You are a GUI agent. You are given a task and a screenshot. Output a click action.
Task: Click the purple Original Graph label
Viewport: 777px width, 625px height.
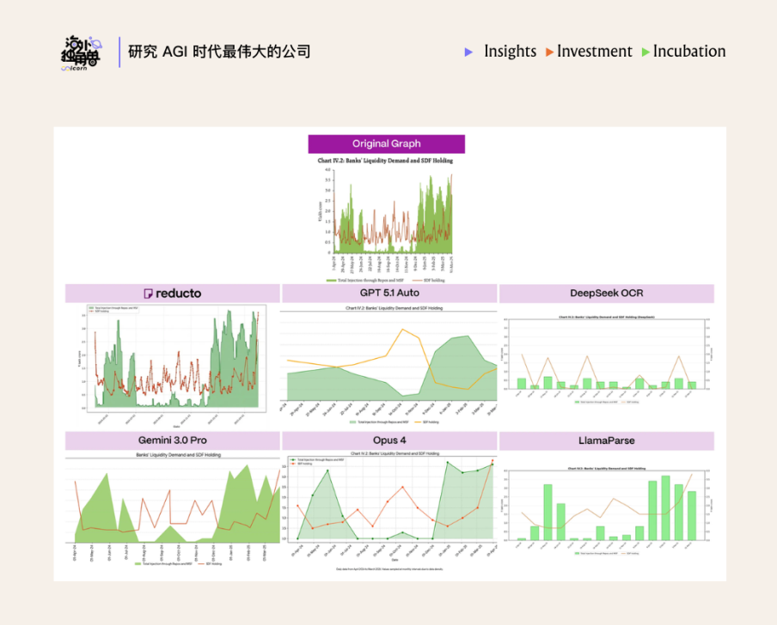(x=386, y=143)
